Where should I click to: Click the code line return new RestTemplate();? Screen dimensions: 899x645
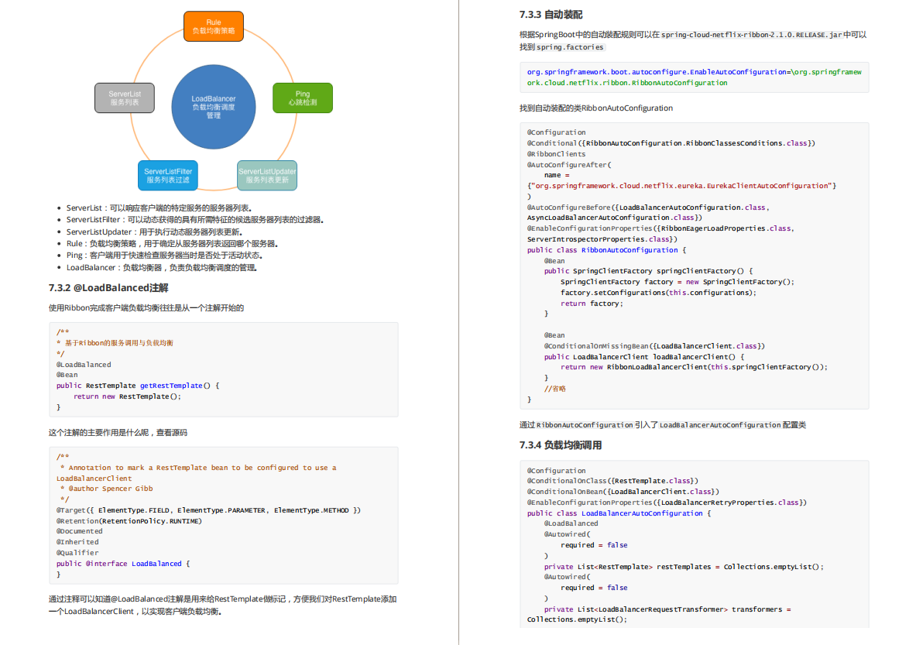pyautogui.click(x=127, y=396)
